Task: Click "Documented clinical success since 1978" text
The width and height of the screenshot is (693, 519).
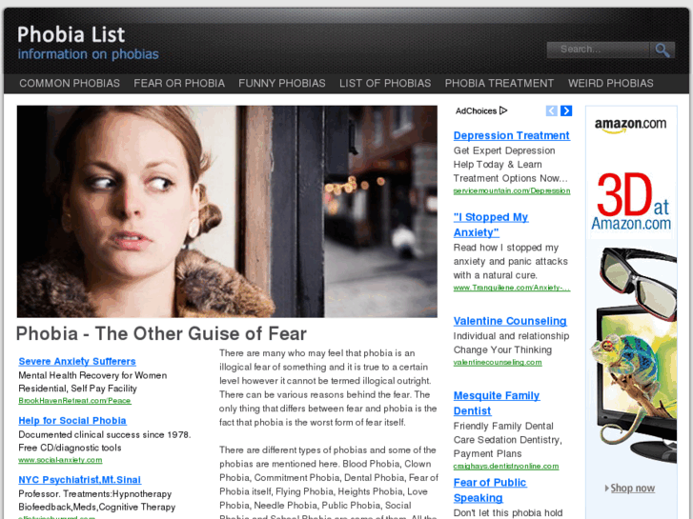Action: [x=105, y=434]
